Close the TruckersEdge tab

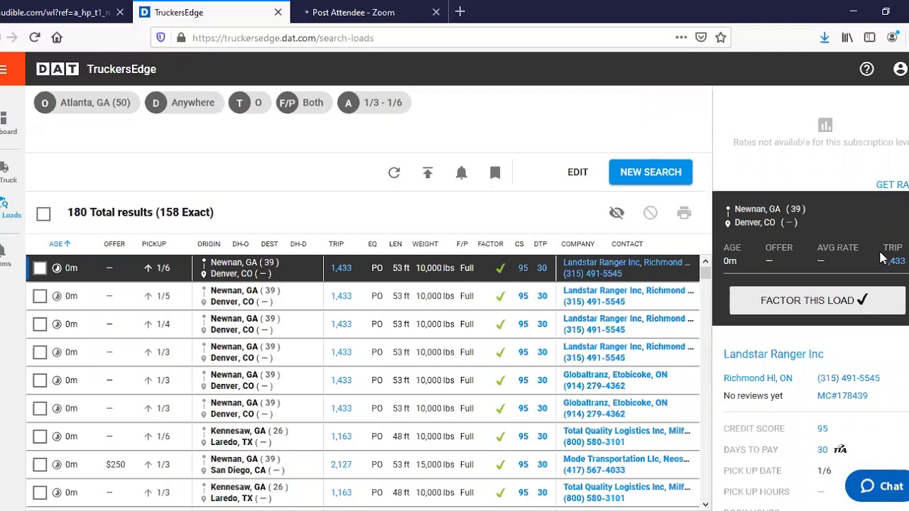(278, 12)
